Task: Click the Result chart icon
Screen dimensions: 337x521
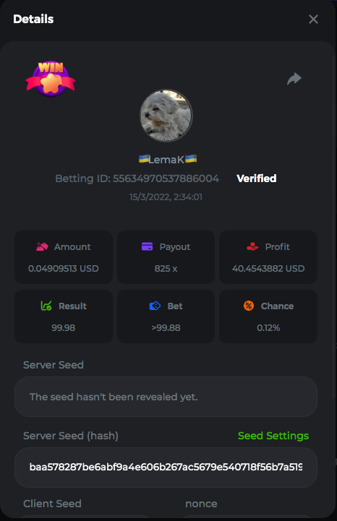Action: (x=46, y=306)
